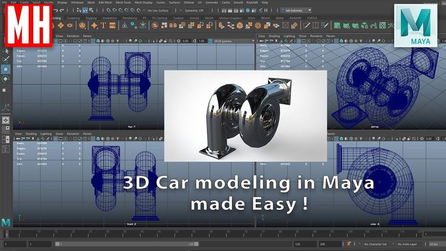Toggle use all lights bulb in top-left viewport
This screenshot has height=251, width=446.
tap(118, 41)
